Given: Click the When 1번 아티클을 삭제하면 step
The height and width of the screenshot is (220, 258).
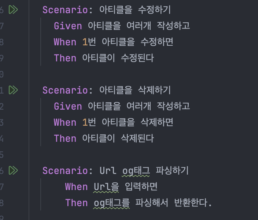Looking at the screenshot, I should pyautogui.click(x=114, y=122).
